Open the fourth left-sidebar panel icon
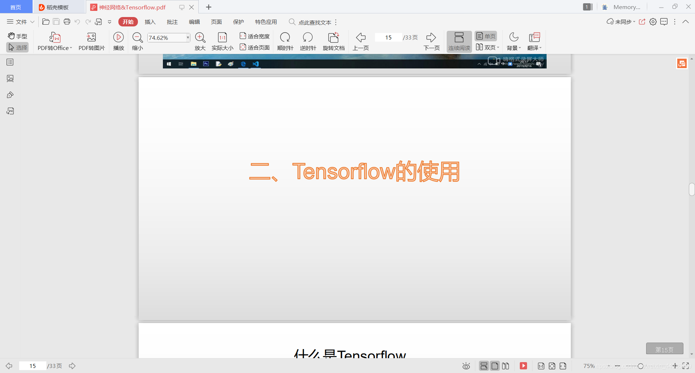Image resolution: width=695 pixels, height=373 pixels. tap(10, 111)
